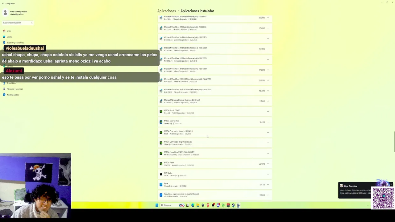Go back using the Configuración back arrow
This screenshot has height=222, width=395.
click(2, 3)
